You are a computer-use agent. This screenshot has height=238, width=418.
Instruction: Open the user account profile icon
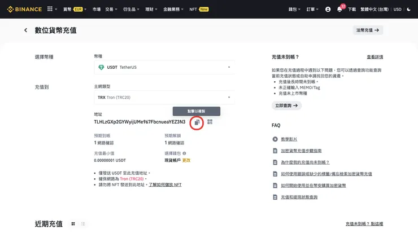point(328,10)
